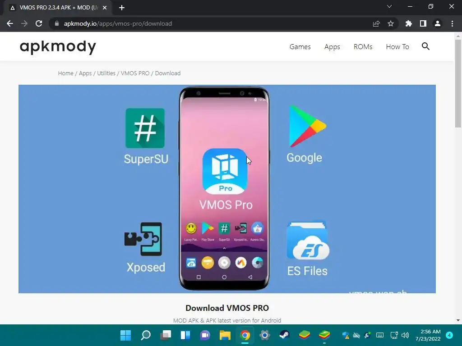Open the Apps menu

pyautogui.click(x=332, y=47)
